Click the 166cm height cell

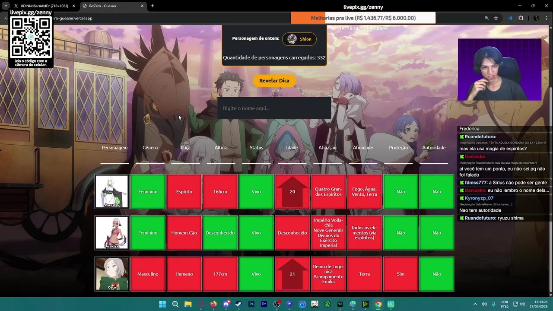coord(220,191)
